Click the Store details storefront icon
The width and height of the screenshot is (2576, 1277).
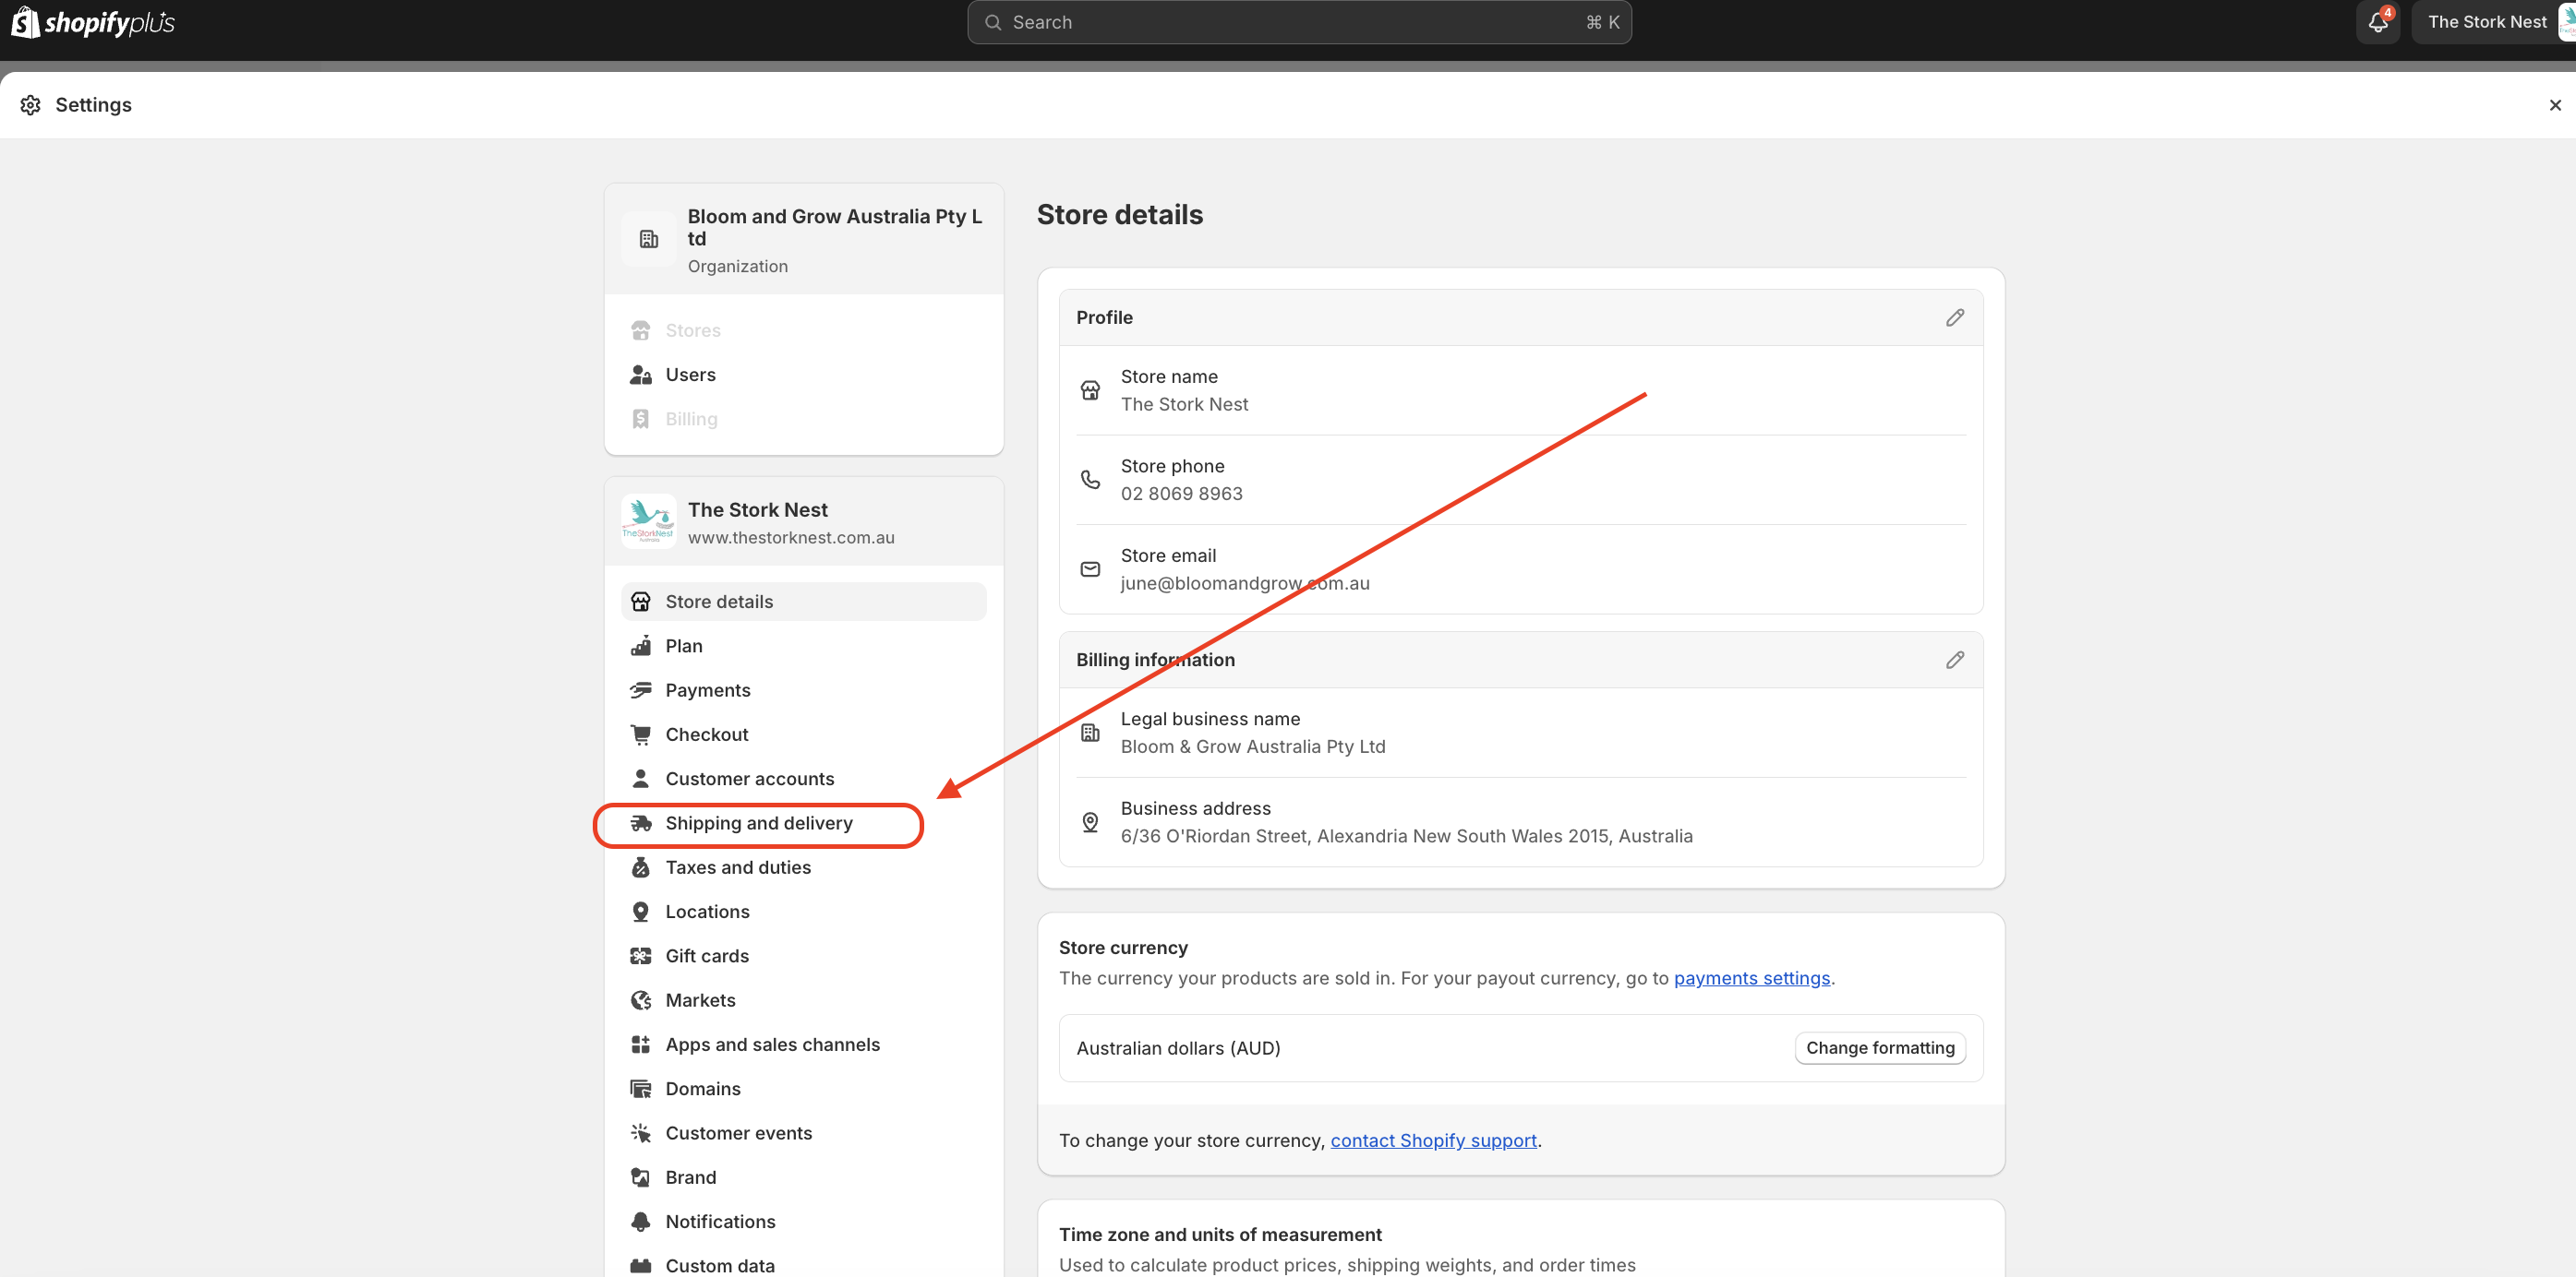[641, 602]
